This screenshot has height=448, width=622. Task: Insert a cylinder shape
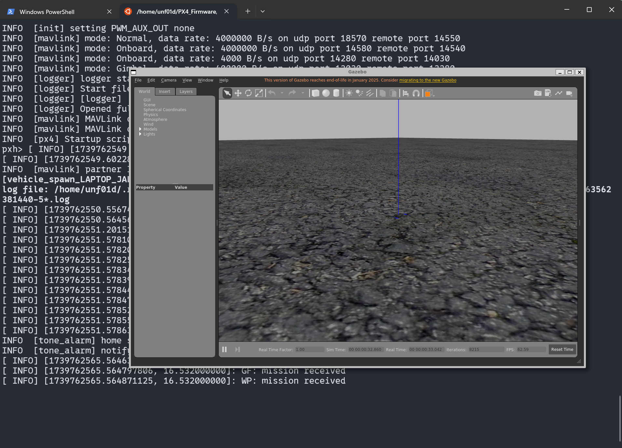pos(336,93)
